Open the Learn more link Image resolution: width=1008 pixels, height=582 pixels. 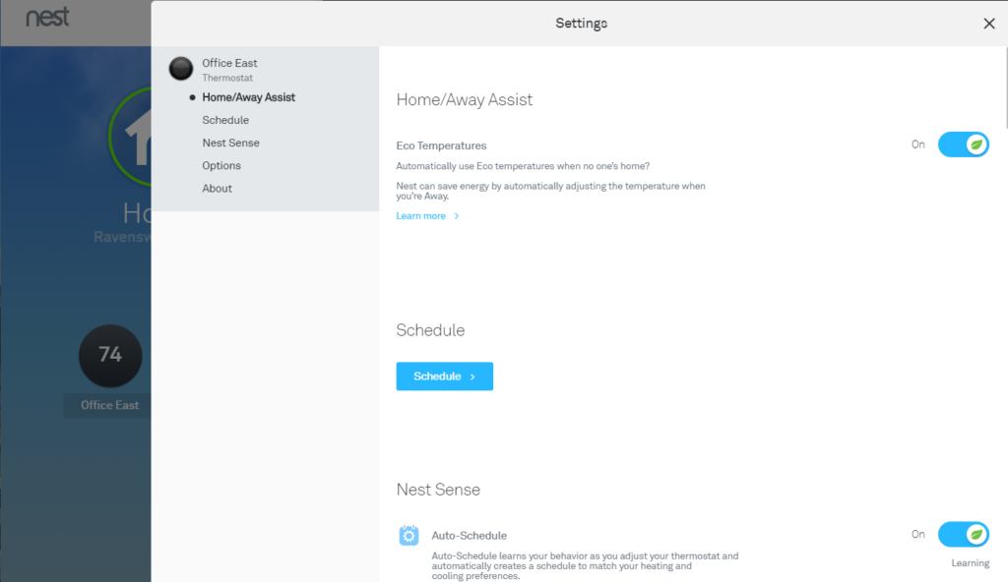427,216
